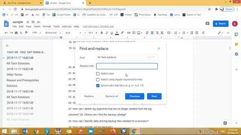Increase the indent level
The image size is (241, 135).
click(x=197, y=33)
